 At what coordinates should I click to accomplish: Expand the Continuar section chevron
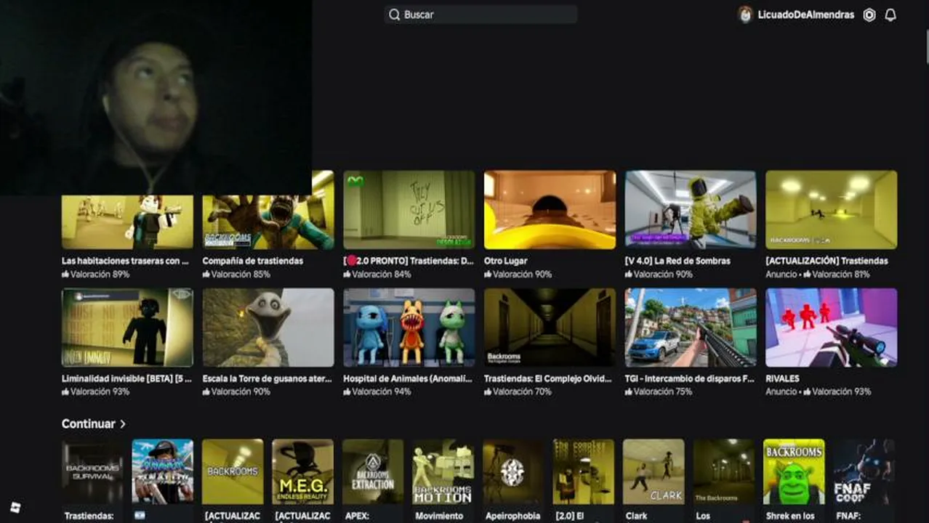point(123,423)
